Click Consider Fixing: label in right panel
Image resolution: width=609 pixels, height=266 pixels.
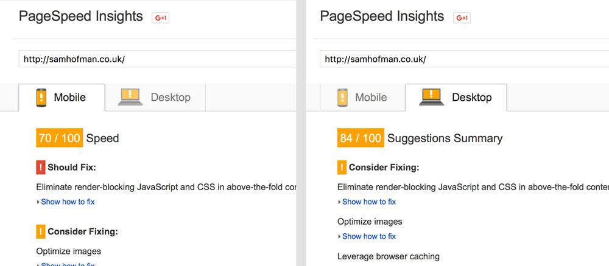384,168
